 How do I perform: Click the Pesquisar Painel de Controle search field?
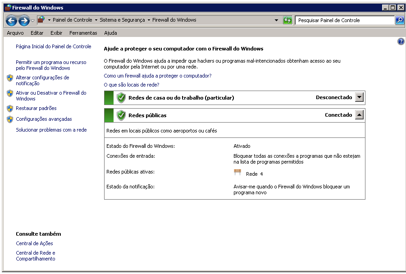[345, 20]
